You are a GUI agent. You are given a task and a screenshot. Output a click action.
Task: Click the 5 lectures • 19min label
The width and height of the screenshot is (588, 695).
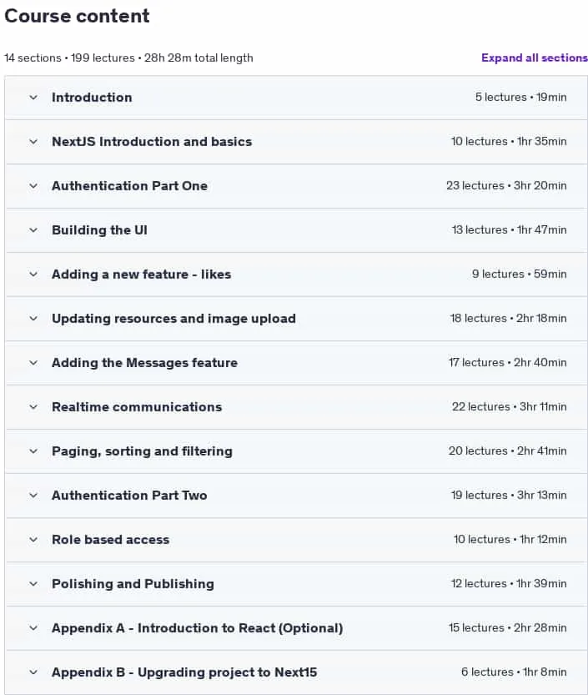pyautogui.click(x=521, y=97)
